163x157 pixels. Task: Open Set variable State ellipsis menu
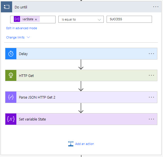tap(151, 119)
